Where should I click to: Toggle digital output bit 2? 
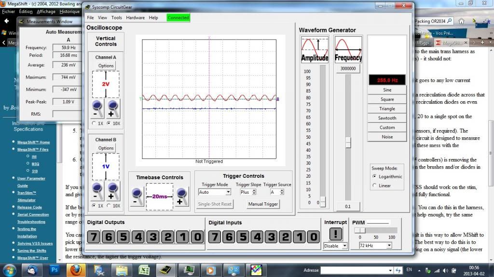[168, 237]
